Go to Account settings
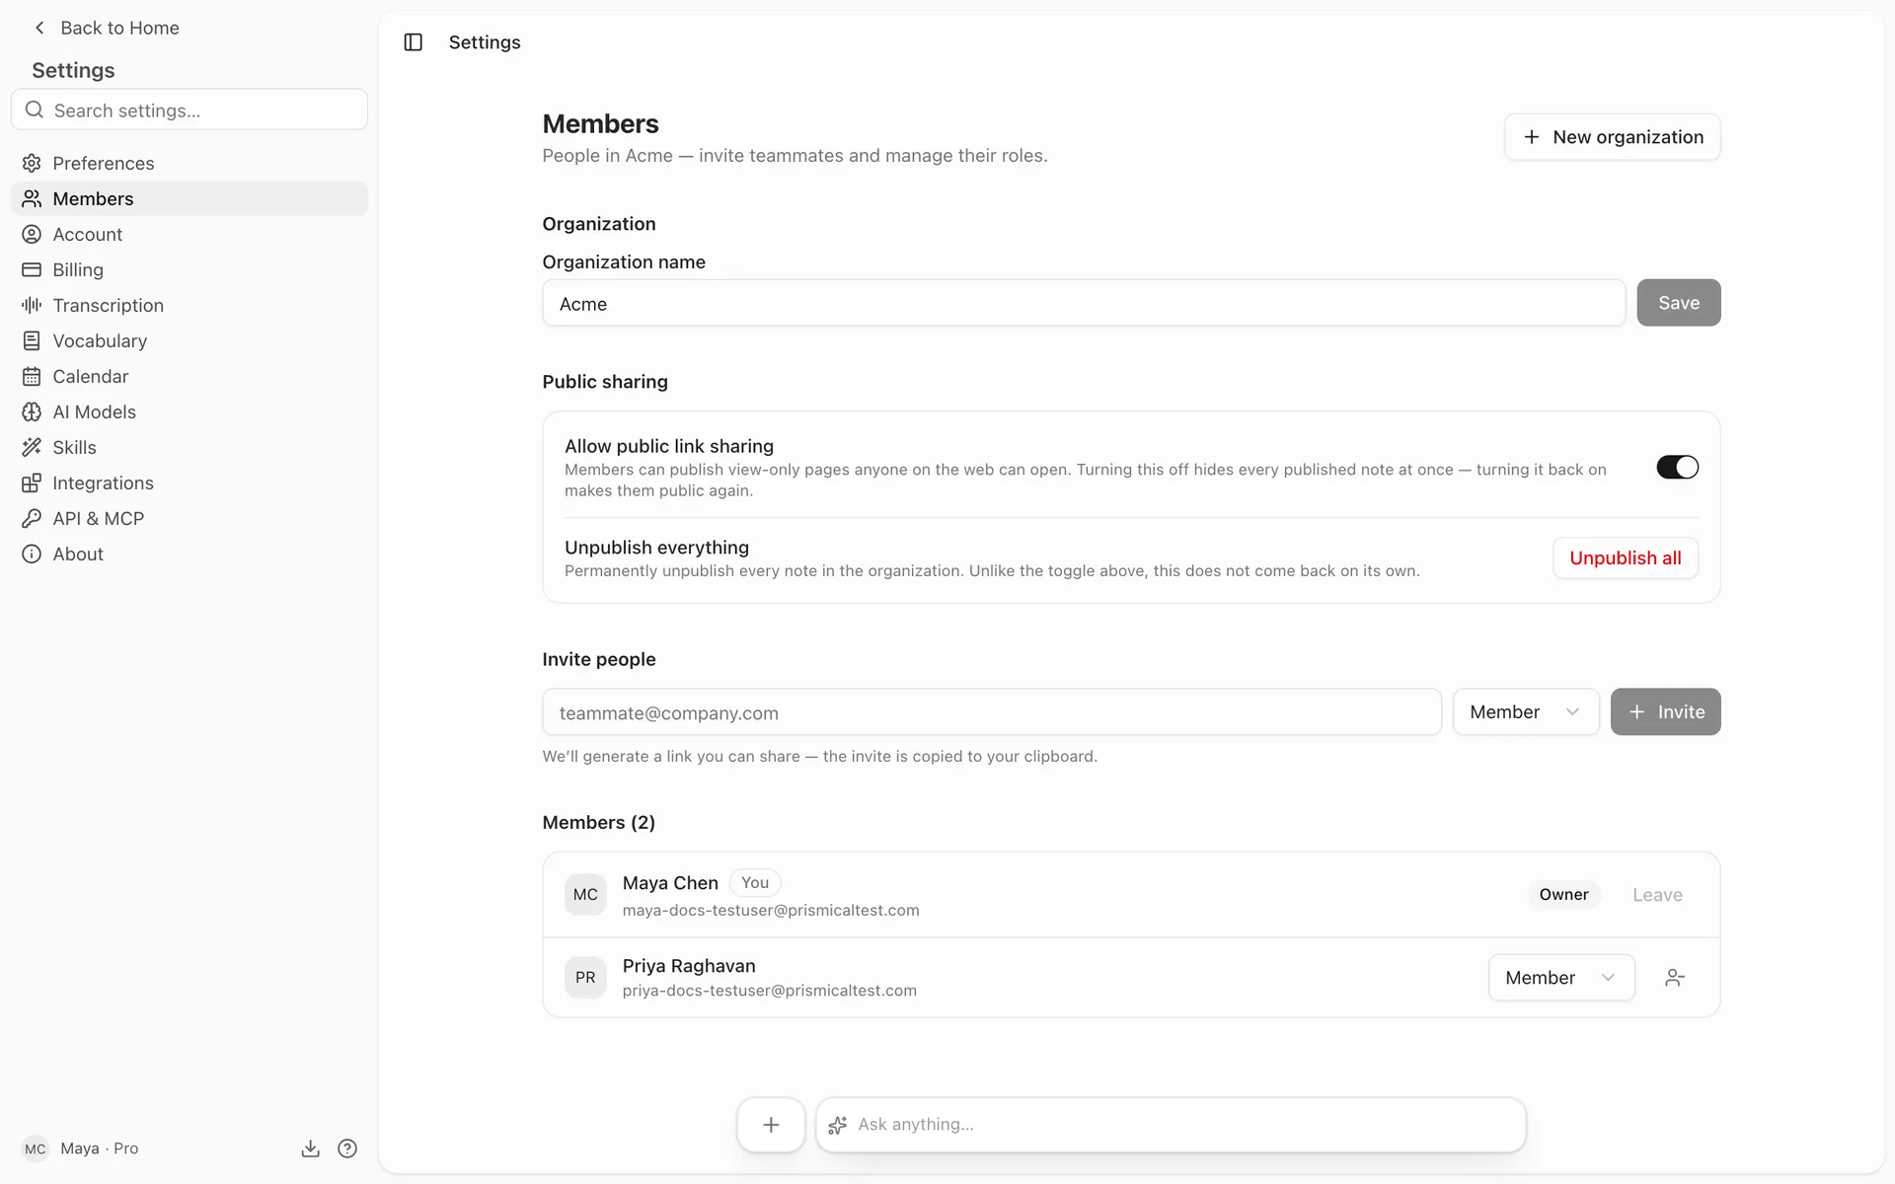Screen dimensions: 1895x1184 click(x=189, y=234)
